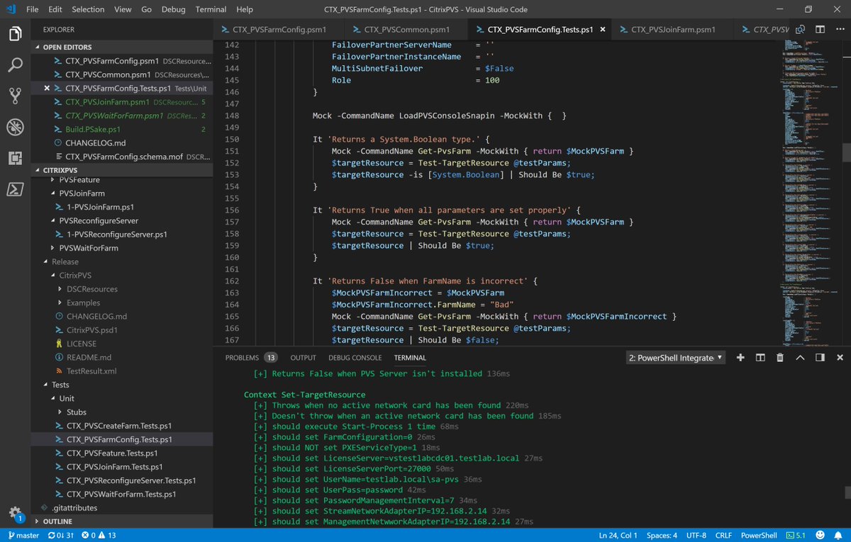The height and width of the screenshot is (542, 851).
Task: Select the PowerShell Integrated terminal dropdown
Action: (676, 358)
